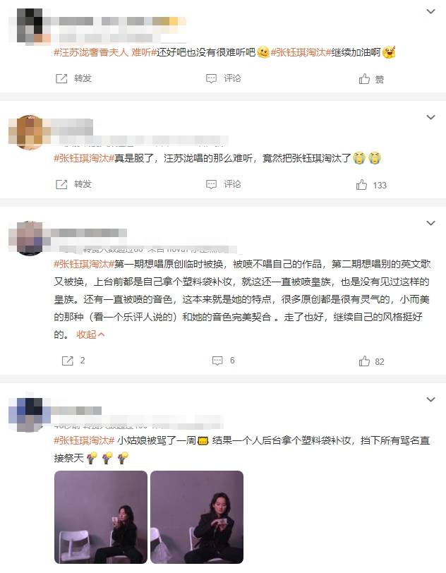The image size is (446, 573).
Task: View right photo of seated woman
Action: [197, 517]
